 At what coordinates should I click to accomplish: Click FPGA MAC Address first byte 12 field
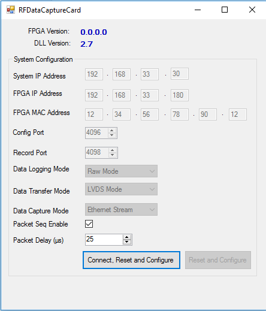coord(94,114)
